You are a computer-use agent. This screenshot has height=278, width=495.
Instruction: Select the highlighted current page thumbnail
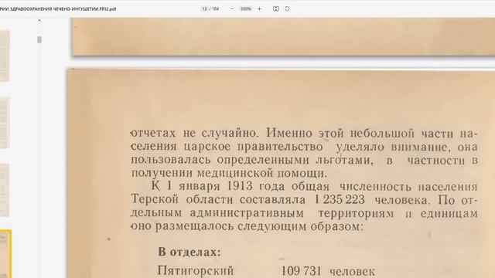pyautogui.click(x=5, y=254)
